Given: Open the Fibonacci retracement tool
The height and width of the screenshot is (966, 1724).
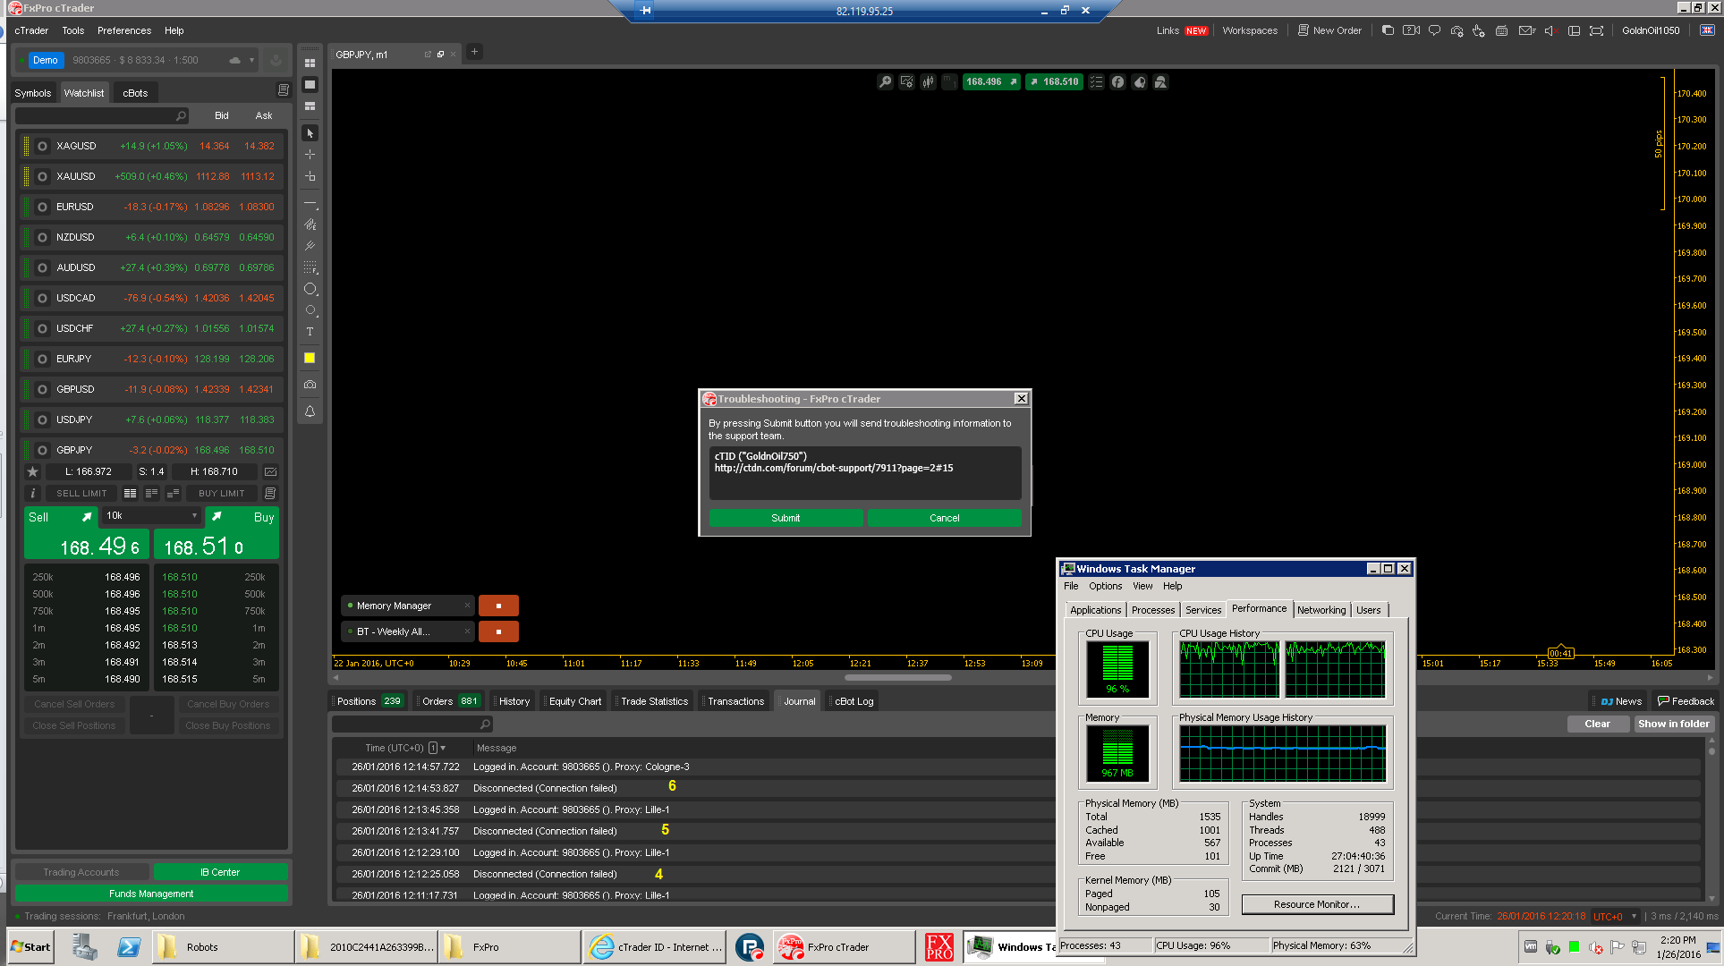Looking at the screenshot, I should [x=310, y=267].
